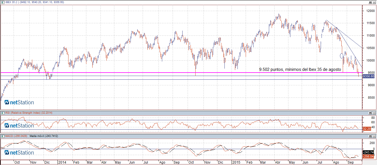Click the 2015 year marker on time axis
Viewport: 377px width, 165px height.
tap(236, 162)
